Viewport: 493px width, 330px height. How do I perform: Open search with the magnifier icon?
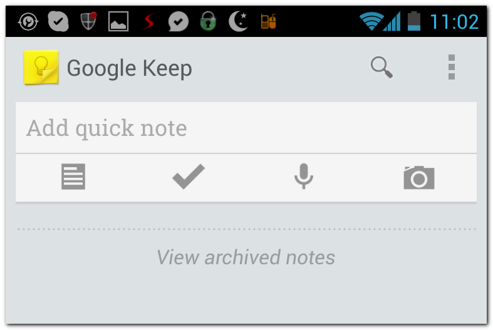[381, 67]
